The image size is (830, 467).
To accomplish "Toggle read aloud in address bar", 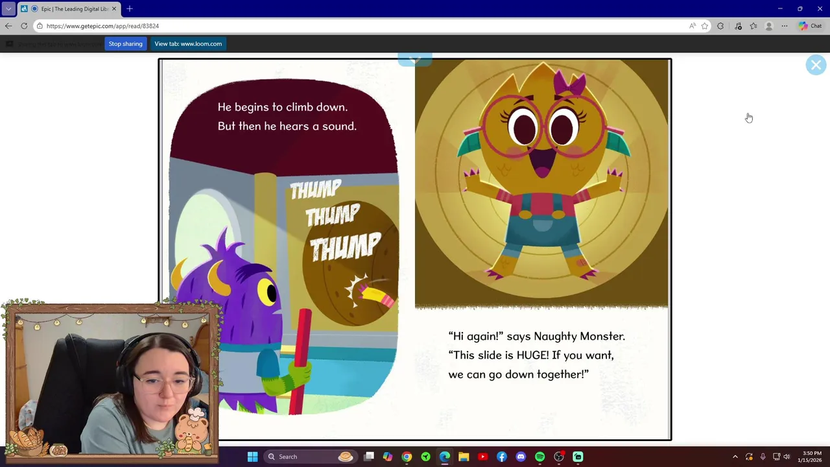I will 693,26.
